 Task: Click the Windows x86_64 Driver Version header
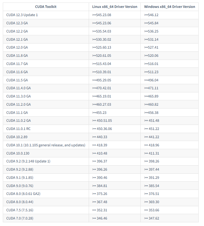tap(170, 7)
